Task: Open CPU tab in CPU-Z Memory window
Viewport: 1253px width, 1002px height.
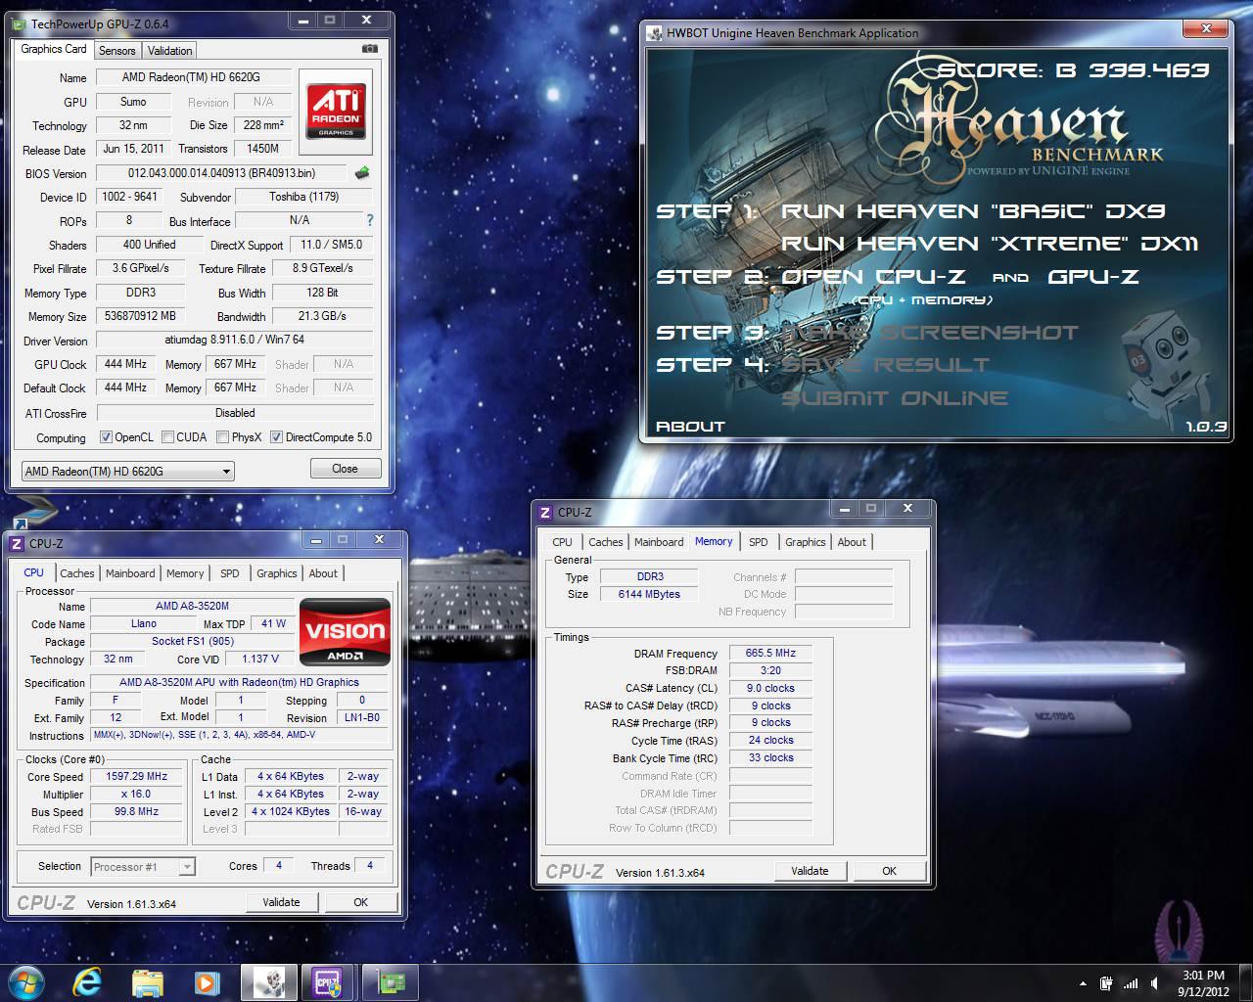Action: 562,542
